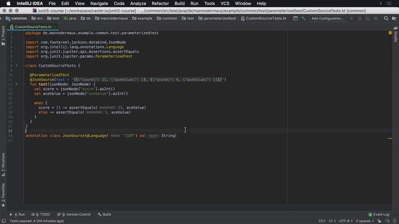The image size is (399, 224).
Task: Open the Gradle tool window
Action: (395, 34)
